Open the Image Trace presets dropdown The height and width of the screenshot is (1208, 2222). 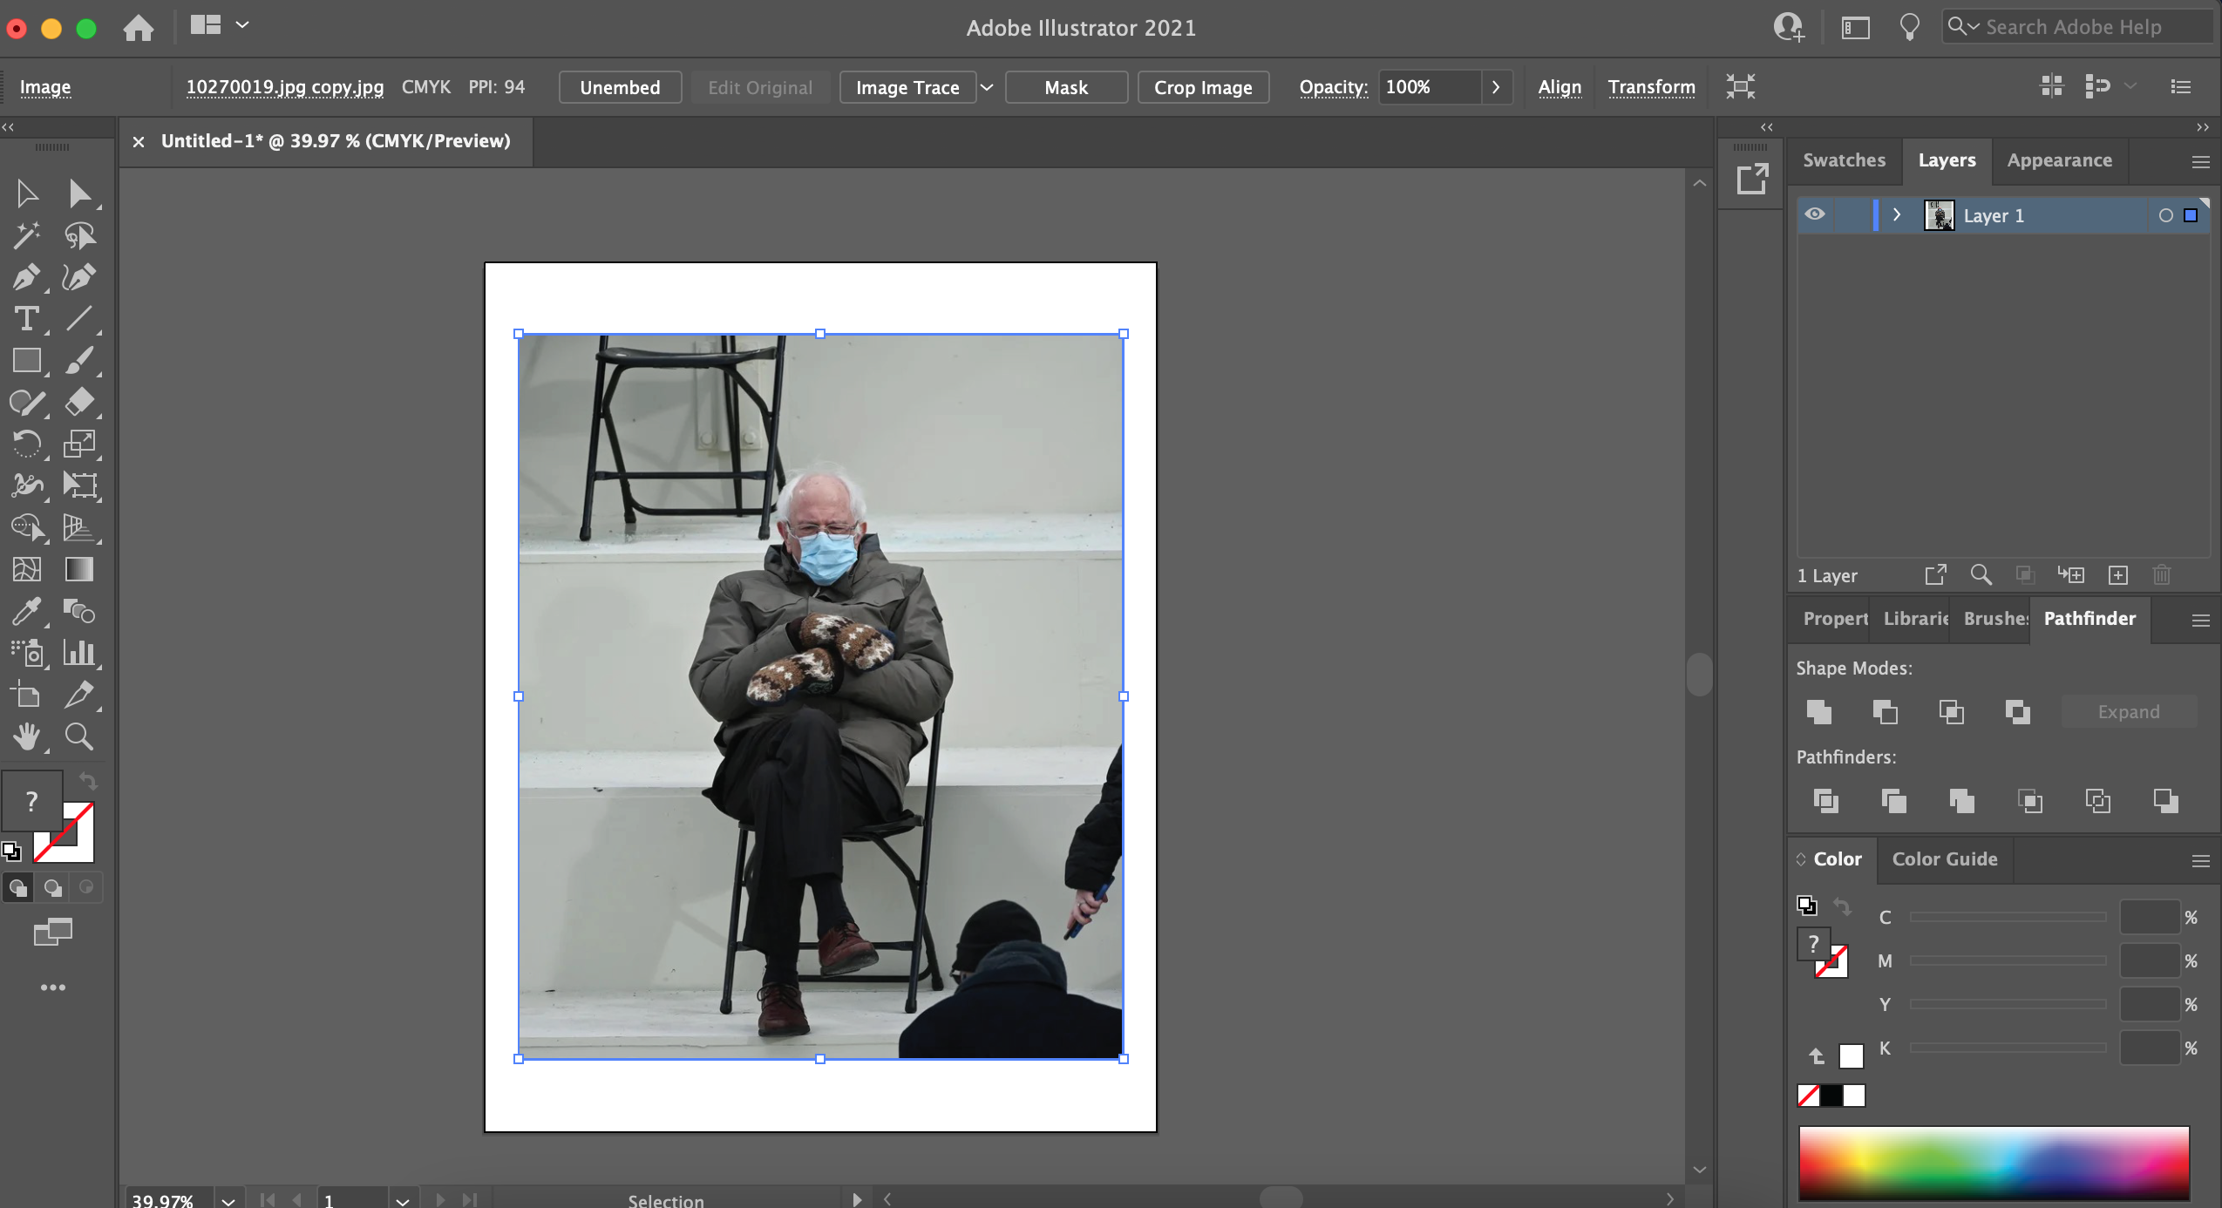point(987,87)
